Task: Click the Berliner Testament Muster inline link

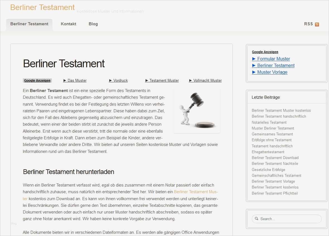Action: [196, 192]
